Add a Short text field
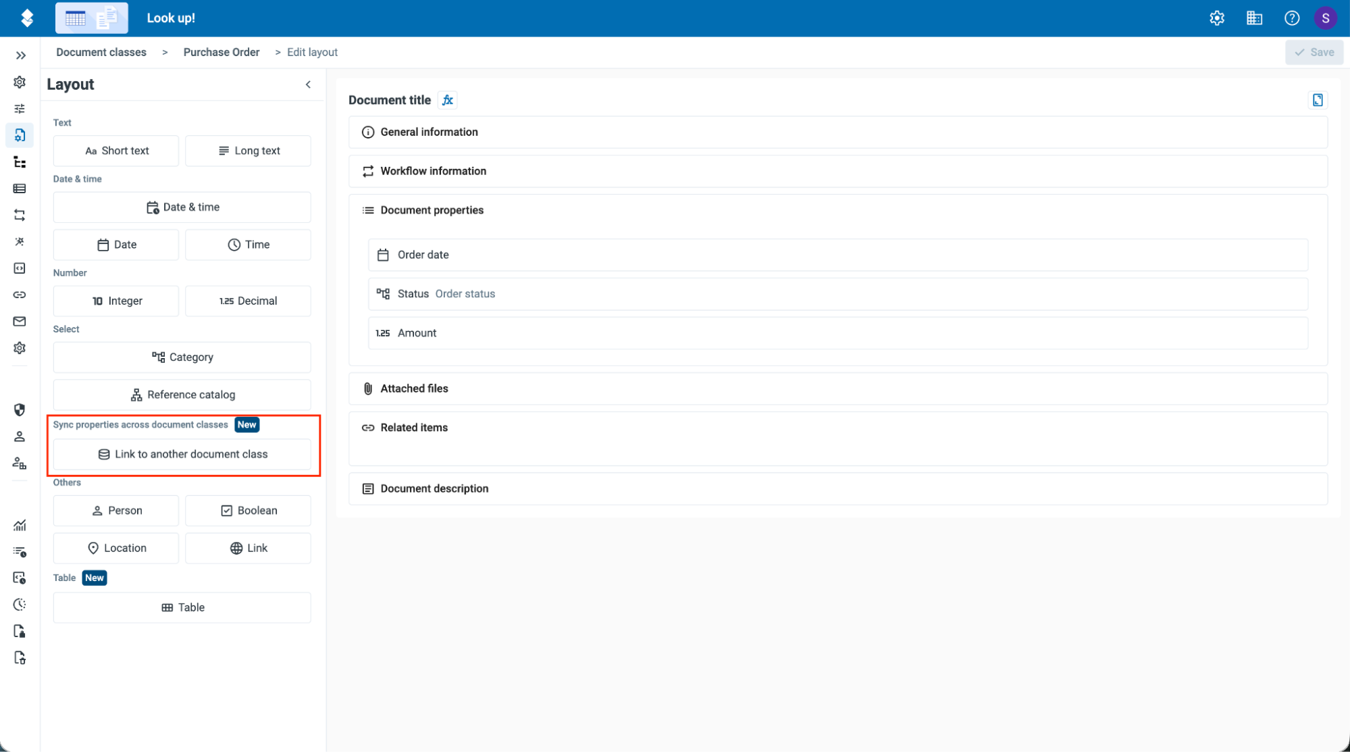 coord(116,151)
